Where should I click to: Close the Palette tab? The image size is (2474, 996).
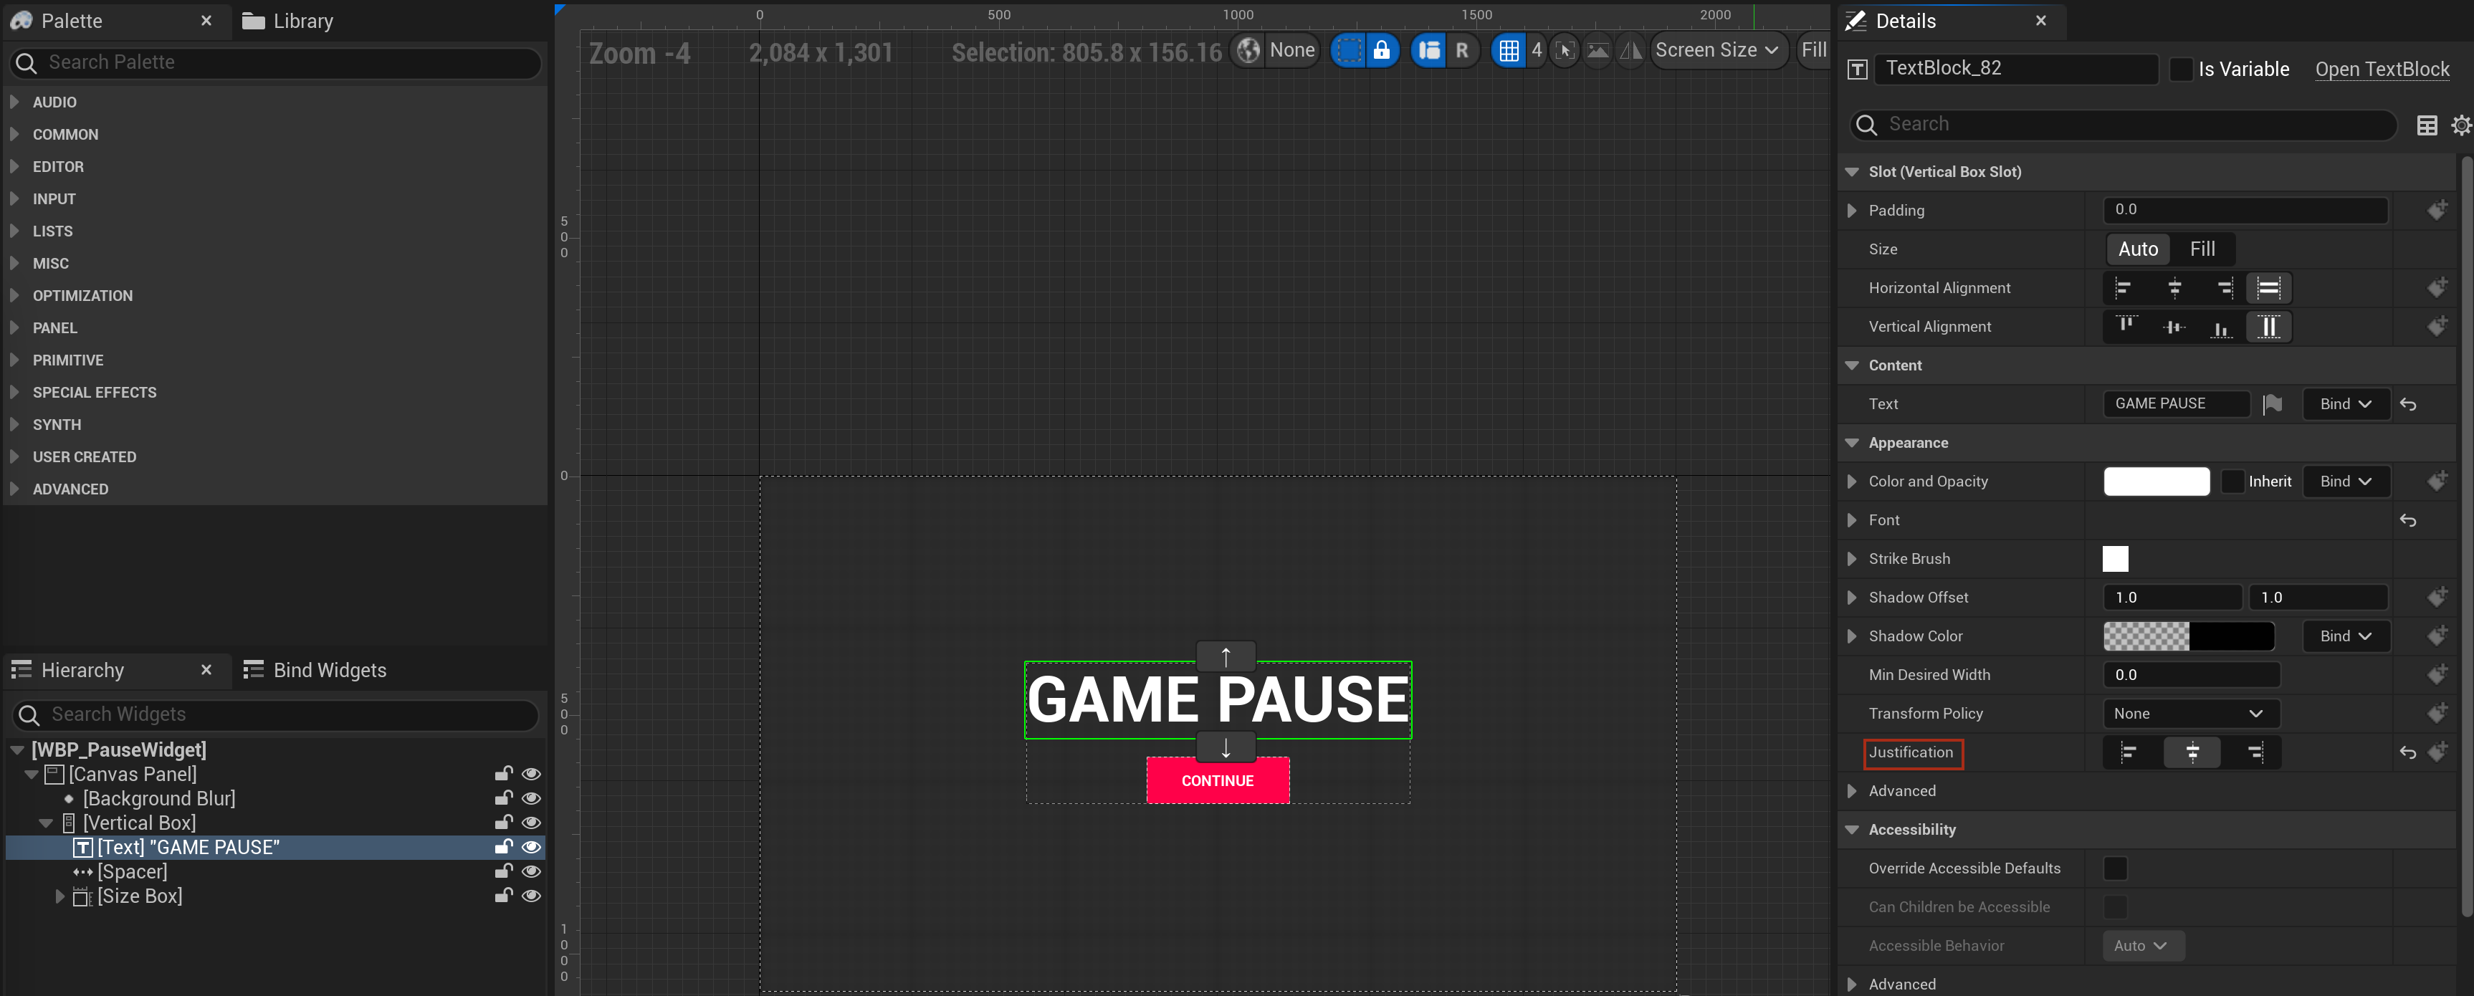coord(206,21)
